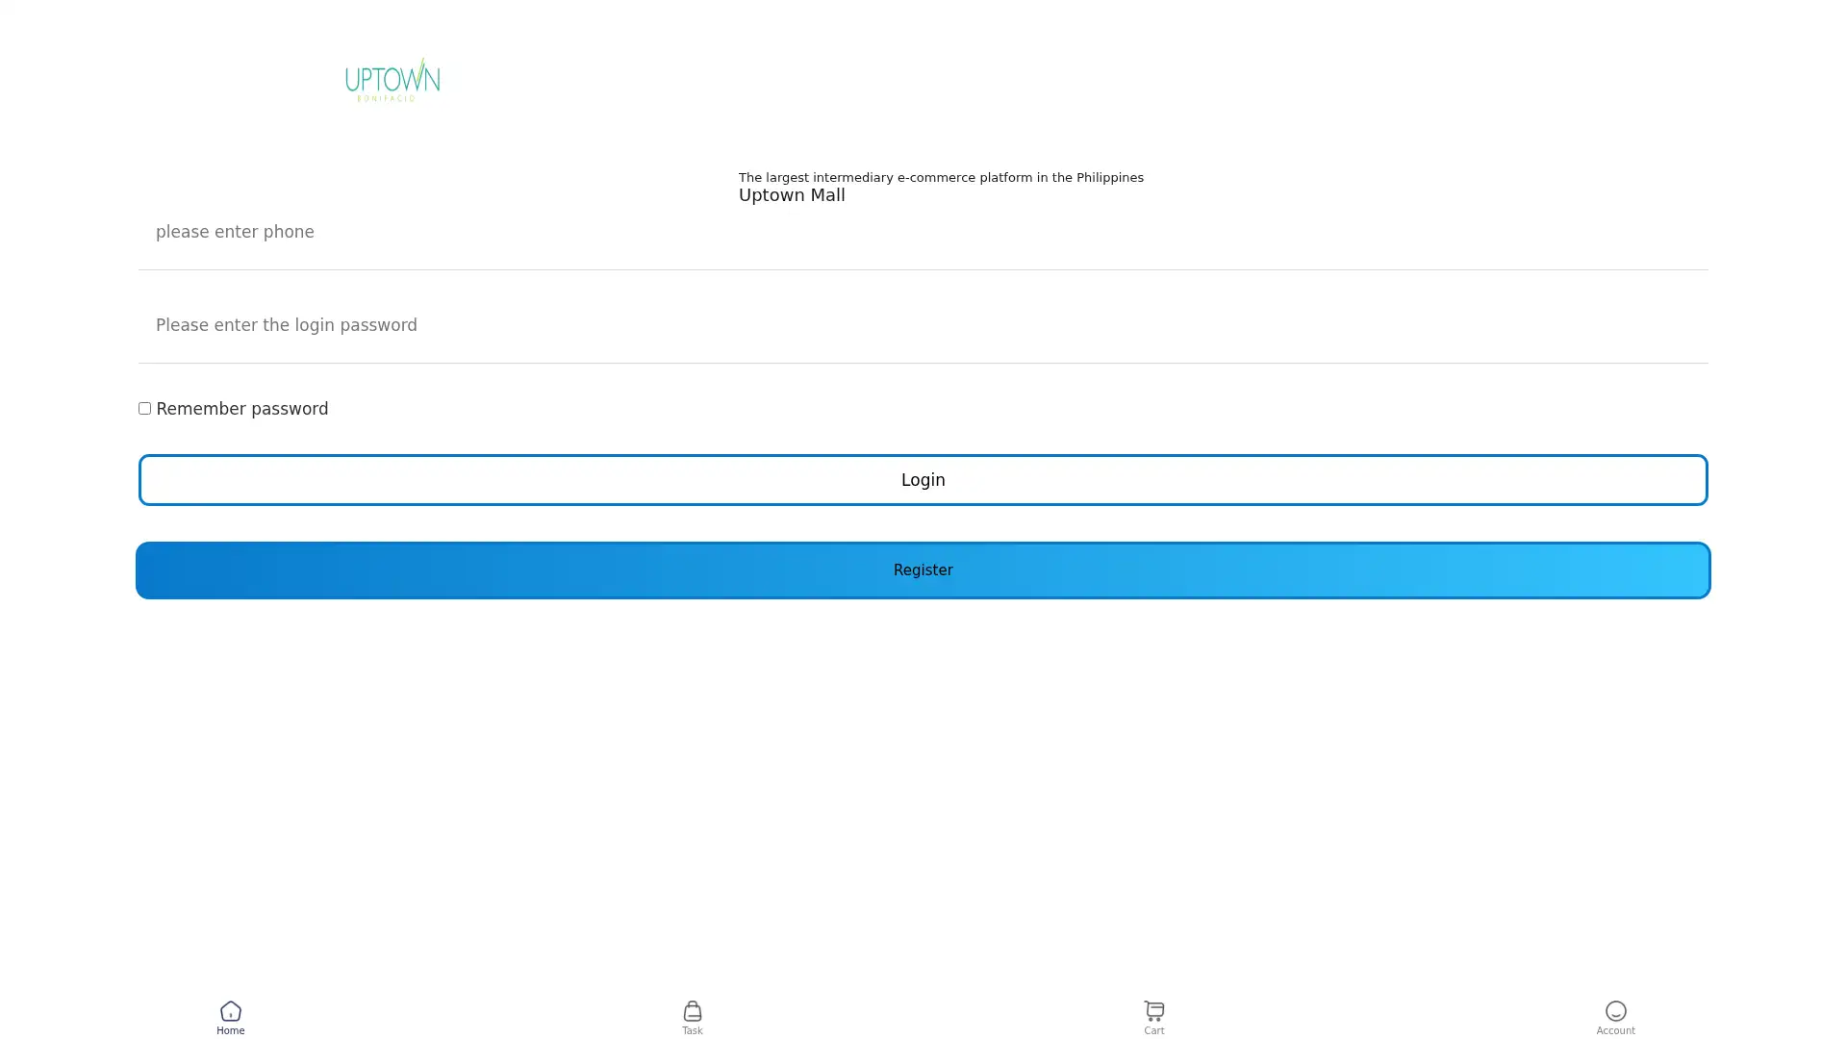
Task: Click the Uptown Mall heading text
Action: pos(791,195)
